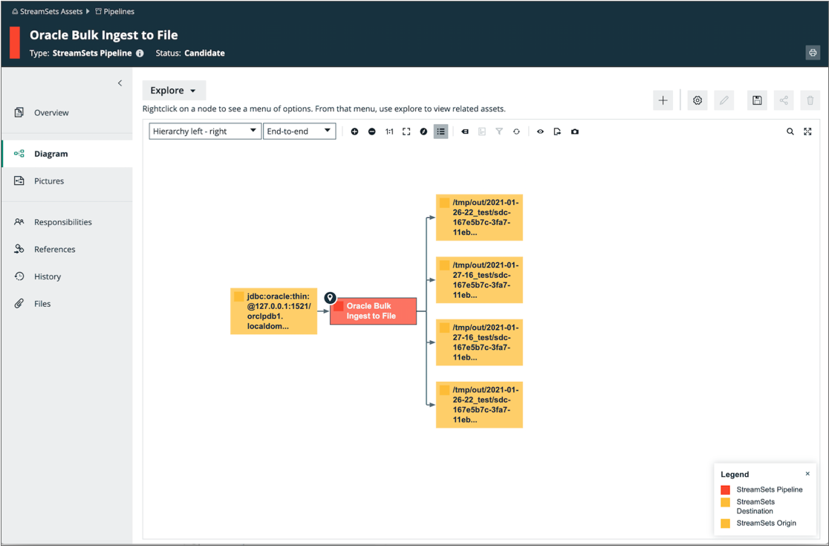Collapse the left sidebar with chevron

click(120, 83)
